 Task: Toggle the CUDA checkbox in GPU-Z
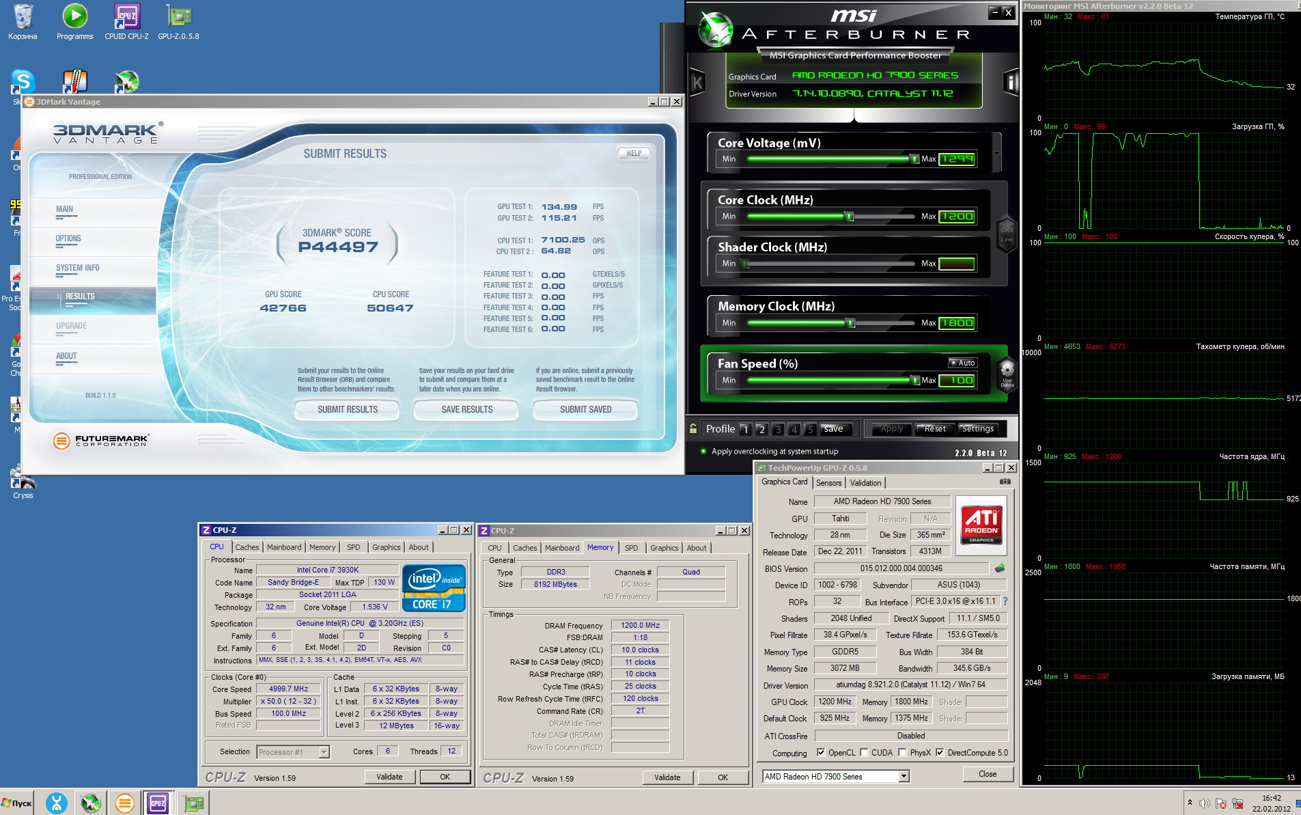pos(864,753)
